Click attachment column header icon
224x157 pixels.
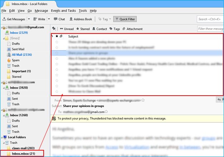tap(61, 36)
